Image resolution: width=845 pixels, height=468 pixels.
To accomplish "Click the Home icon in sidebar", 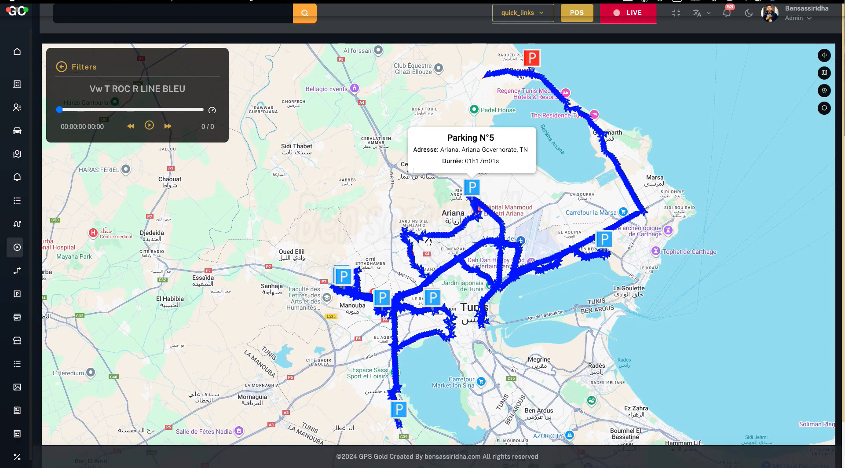I will point(17,52).
